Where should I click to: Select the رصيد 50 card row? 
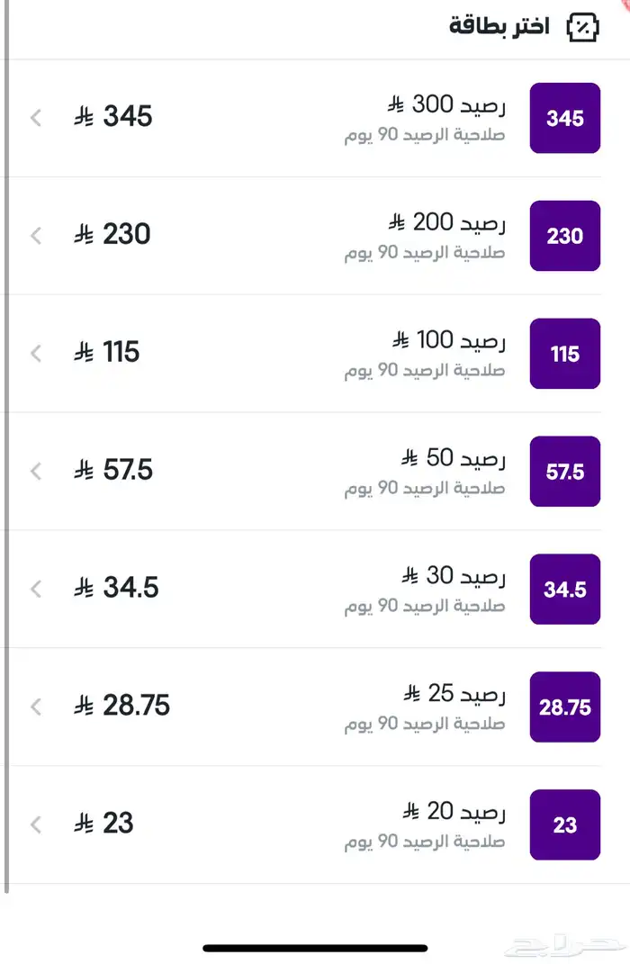point(315,472)
